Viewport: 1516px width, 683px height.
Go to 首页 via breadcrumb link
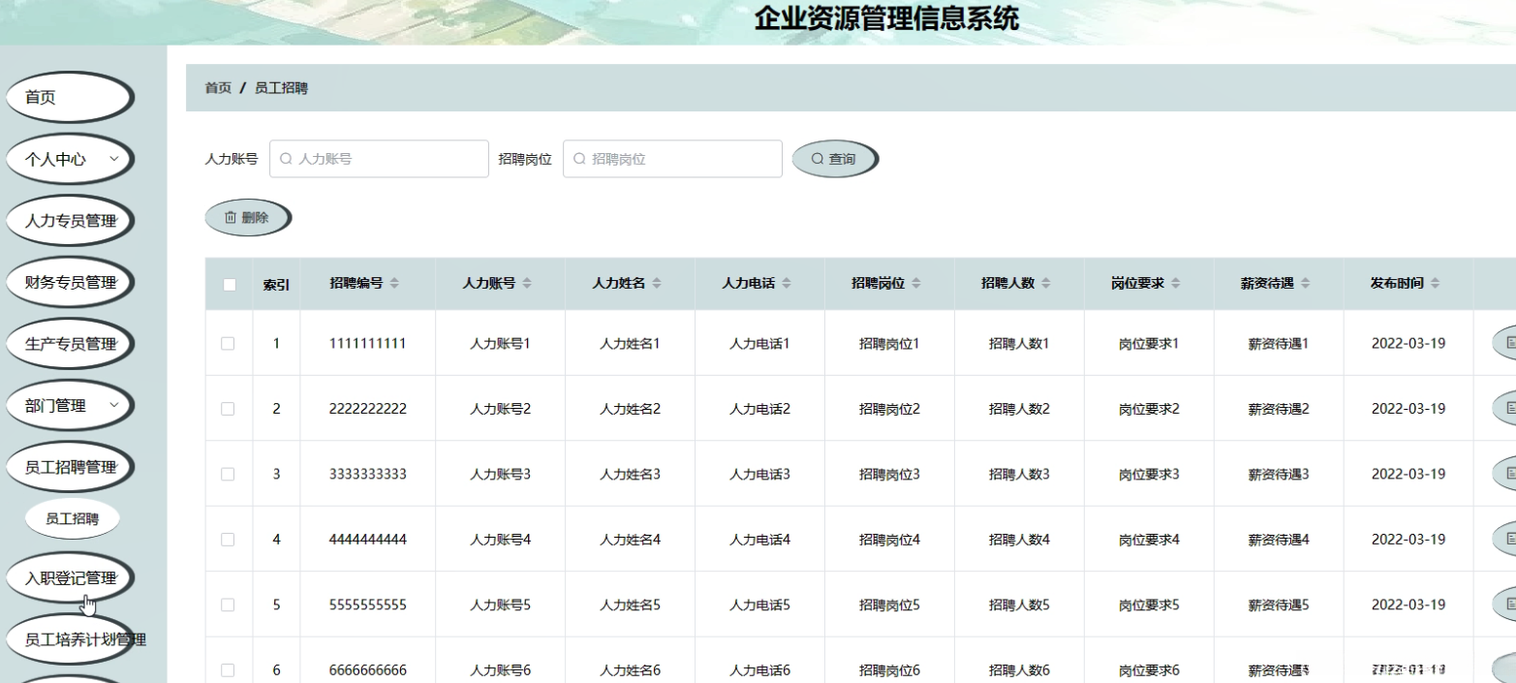[218, 88]
